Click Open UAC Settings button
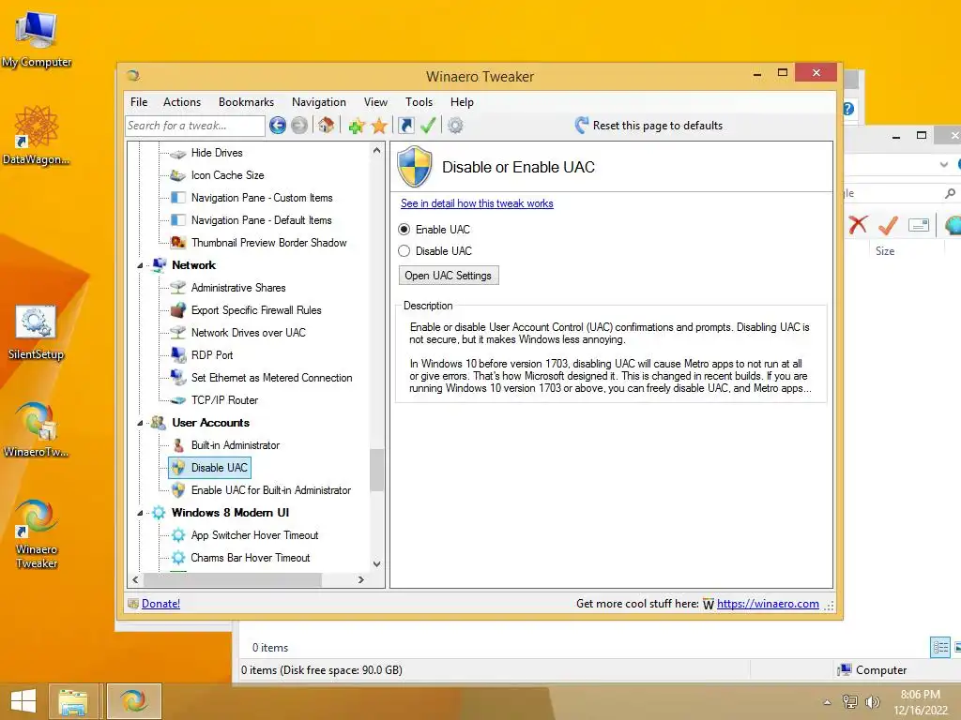The image size is (961, 720). [448, 276]
